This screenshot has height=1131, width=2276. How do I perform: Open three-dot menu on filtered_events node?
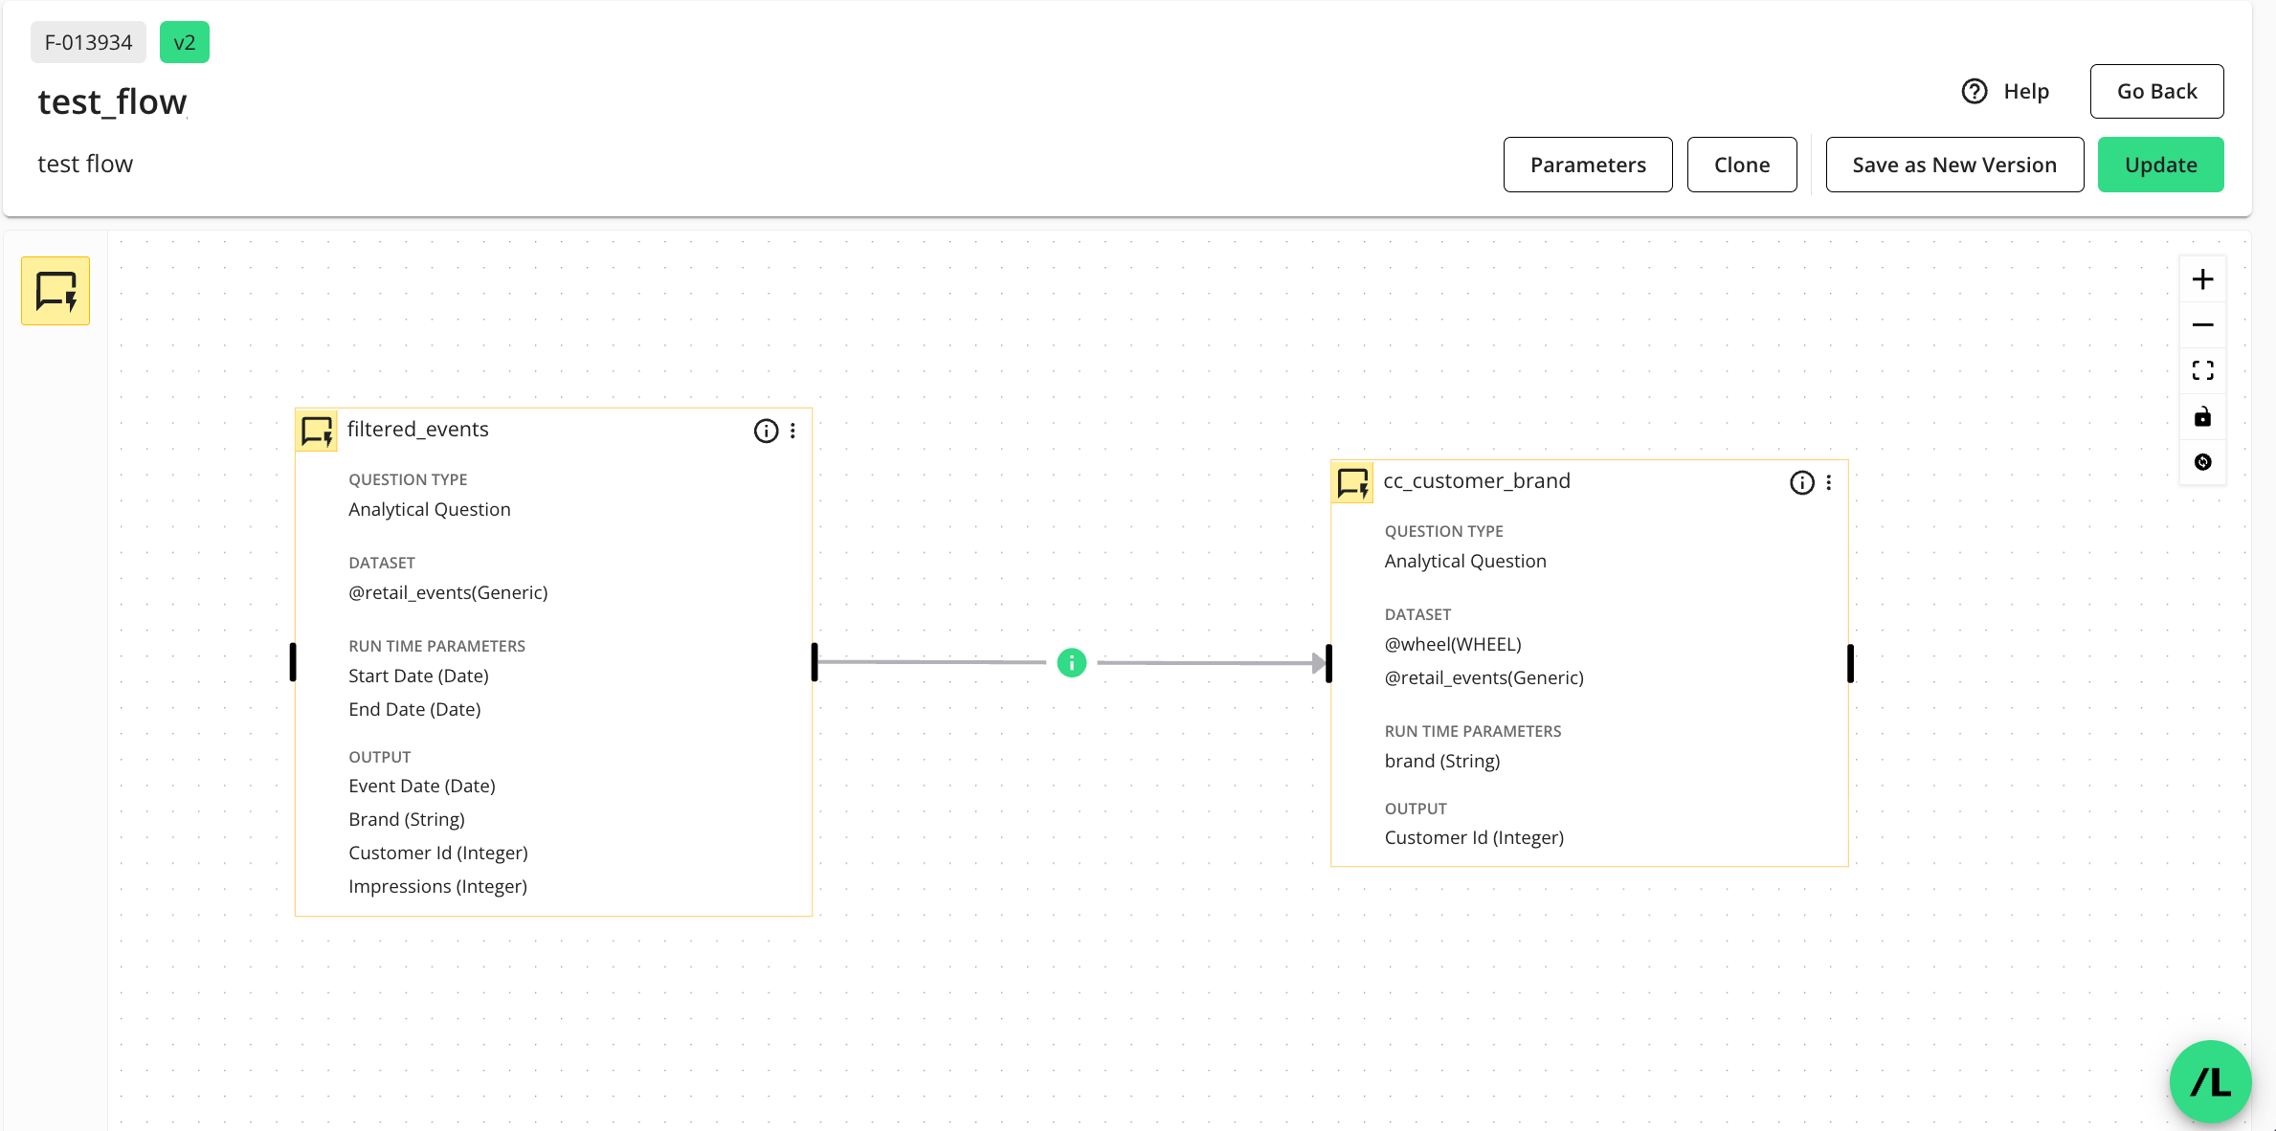coord(792,431)
